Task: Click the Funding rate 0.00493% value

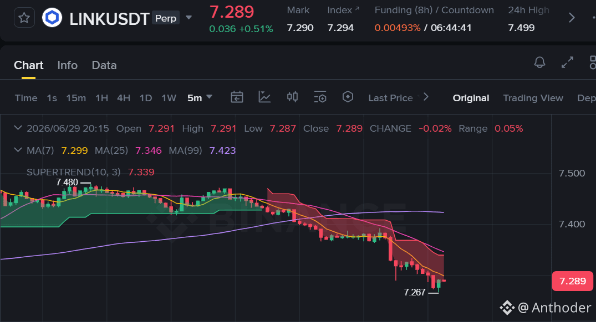Action: (398, 28)
